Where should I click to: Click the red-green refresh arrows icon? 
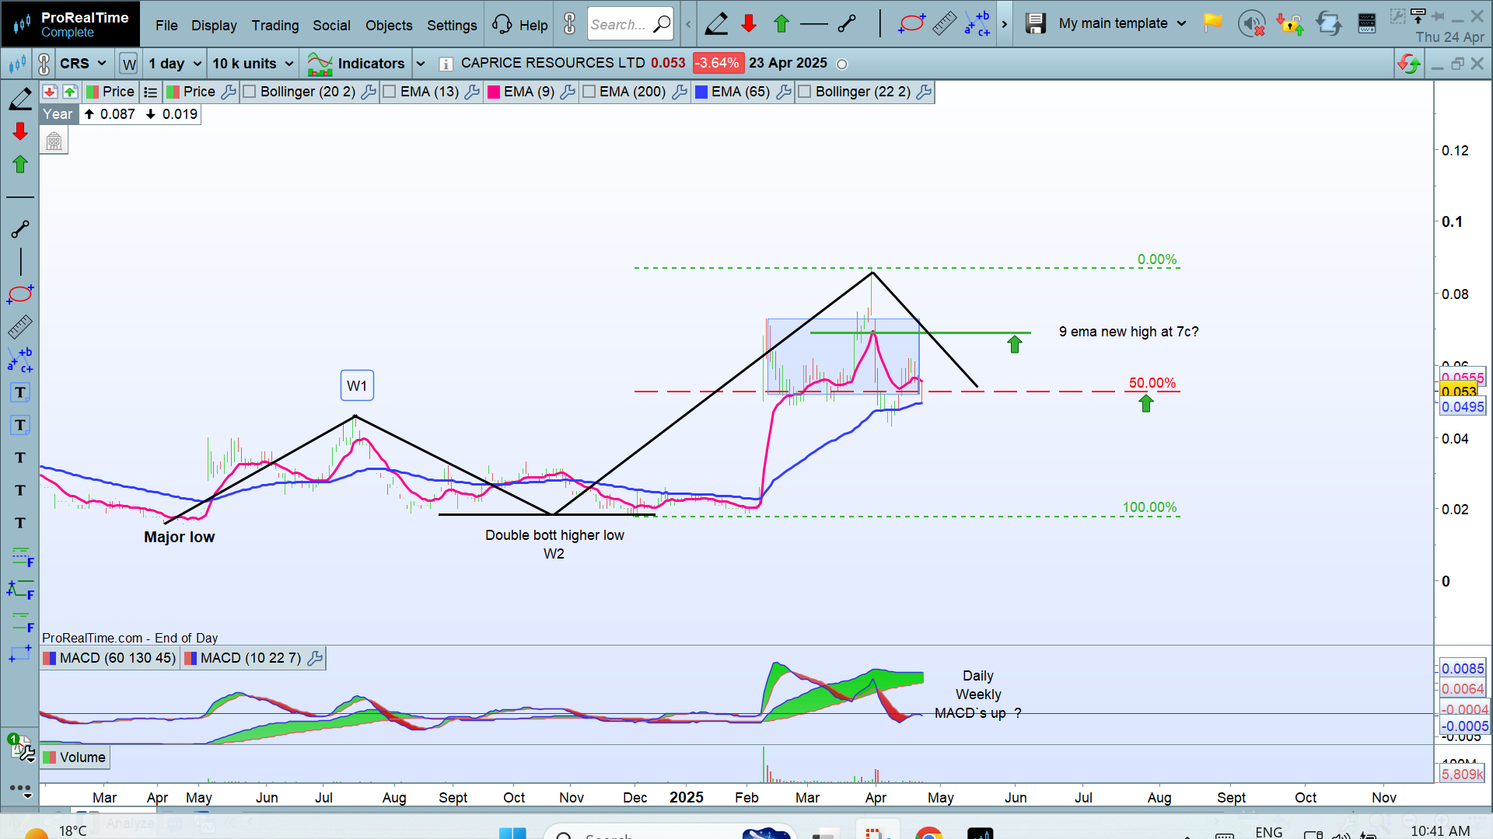[1409, 64]
